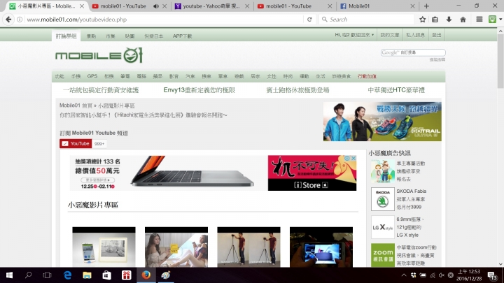
Task: Open Task View in the taskbar
Action: (48, 275)
